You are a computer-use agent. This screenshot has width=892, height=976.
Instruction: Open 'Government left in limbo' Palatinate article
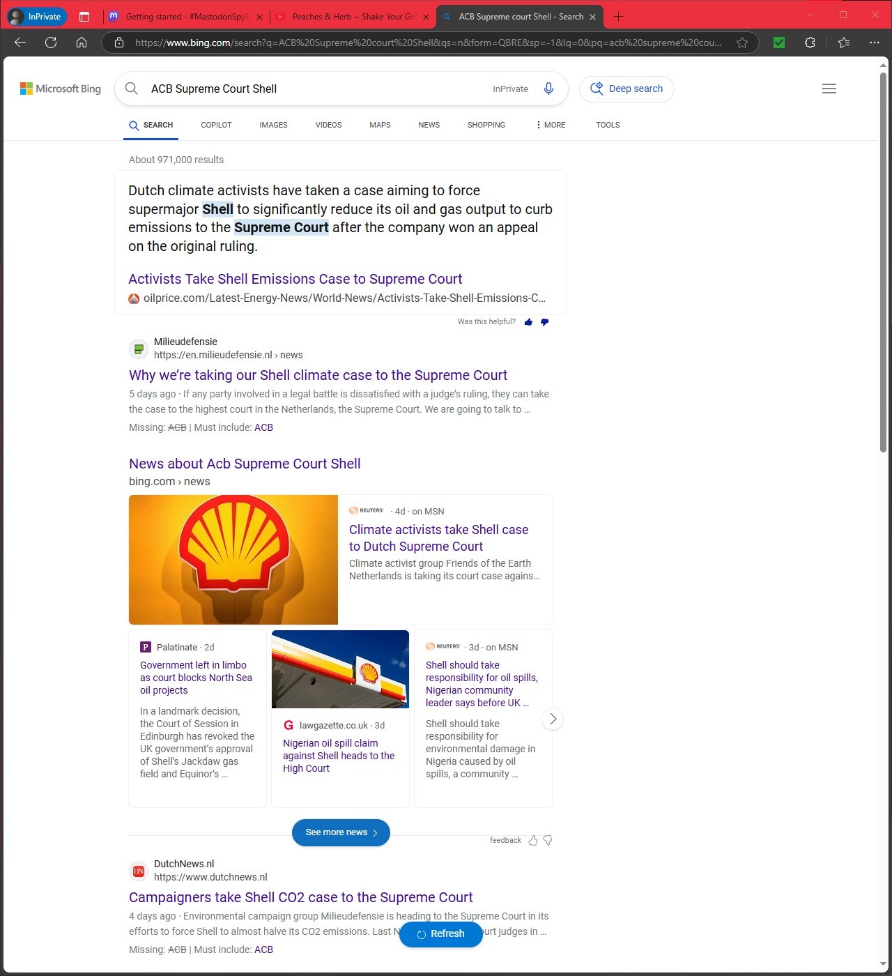(x=196, y=678)
